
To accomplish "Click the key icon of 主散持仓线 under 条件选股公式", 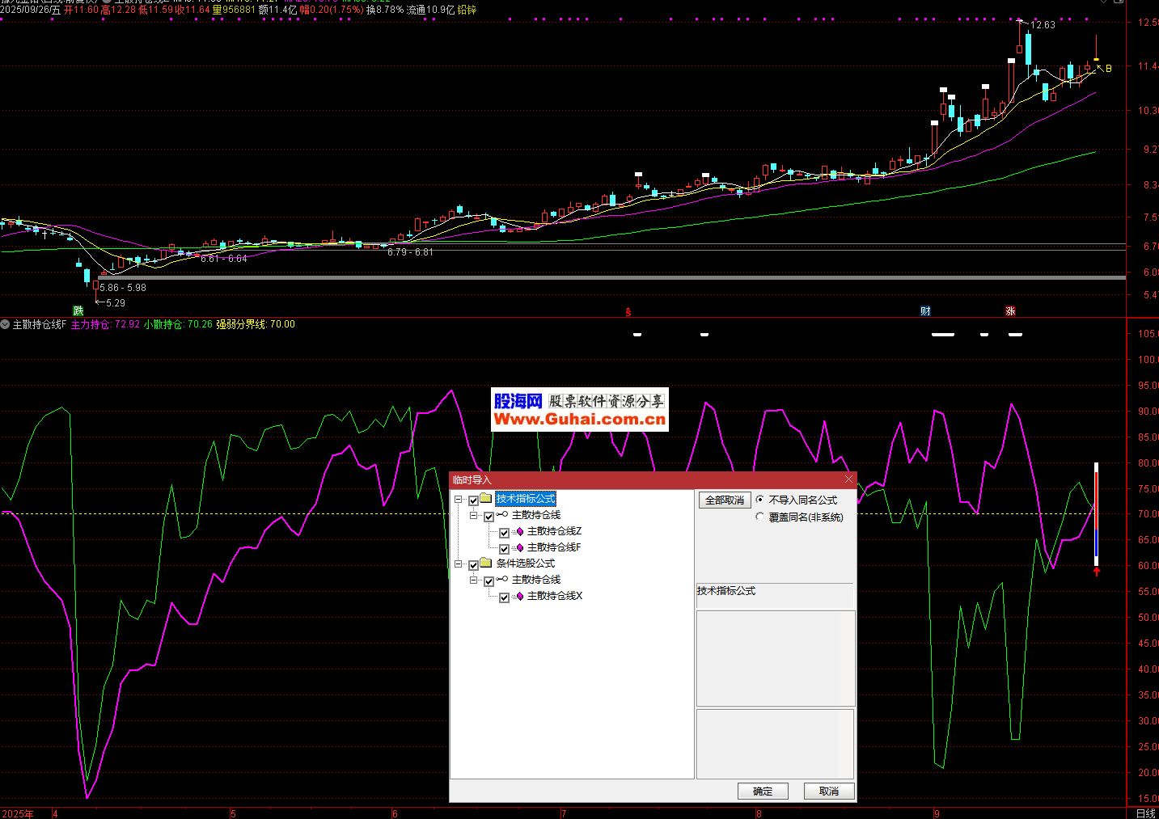I will (502, 579).
